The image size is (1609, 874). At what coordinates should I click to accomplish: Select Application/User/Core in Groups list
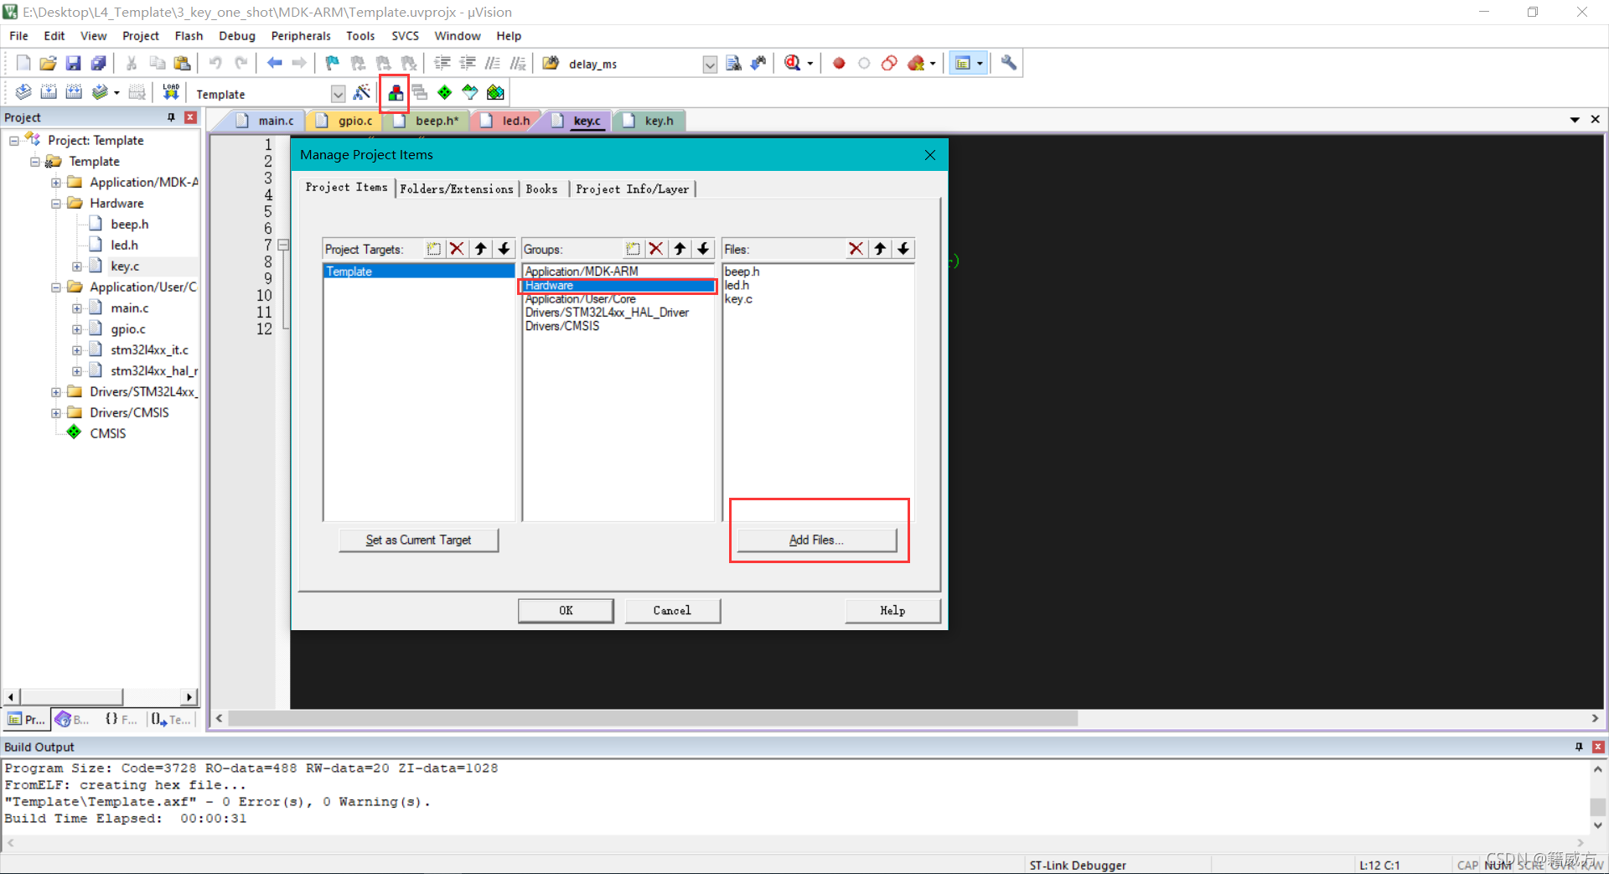coord(580,299)
